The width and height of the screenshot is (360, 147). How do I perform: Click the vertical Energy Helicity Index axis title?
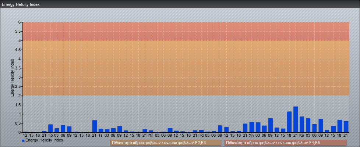click(x=12, y=77)
